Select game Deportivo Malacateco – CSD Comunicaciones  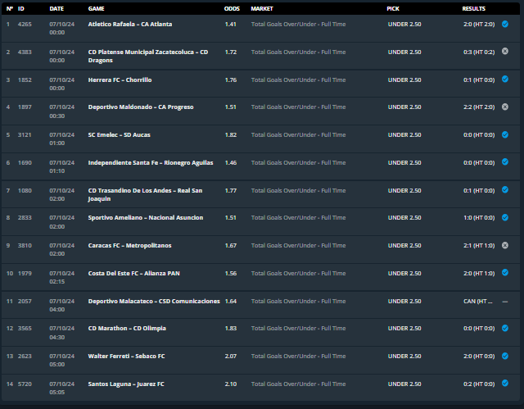tap(154, 302)
